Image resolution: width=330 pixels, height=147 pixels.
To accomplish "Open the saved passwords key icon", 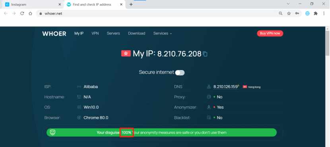I will pyautogui.click(x=297, y=13).
